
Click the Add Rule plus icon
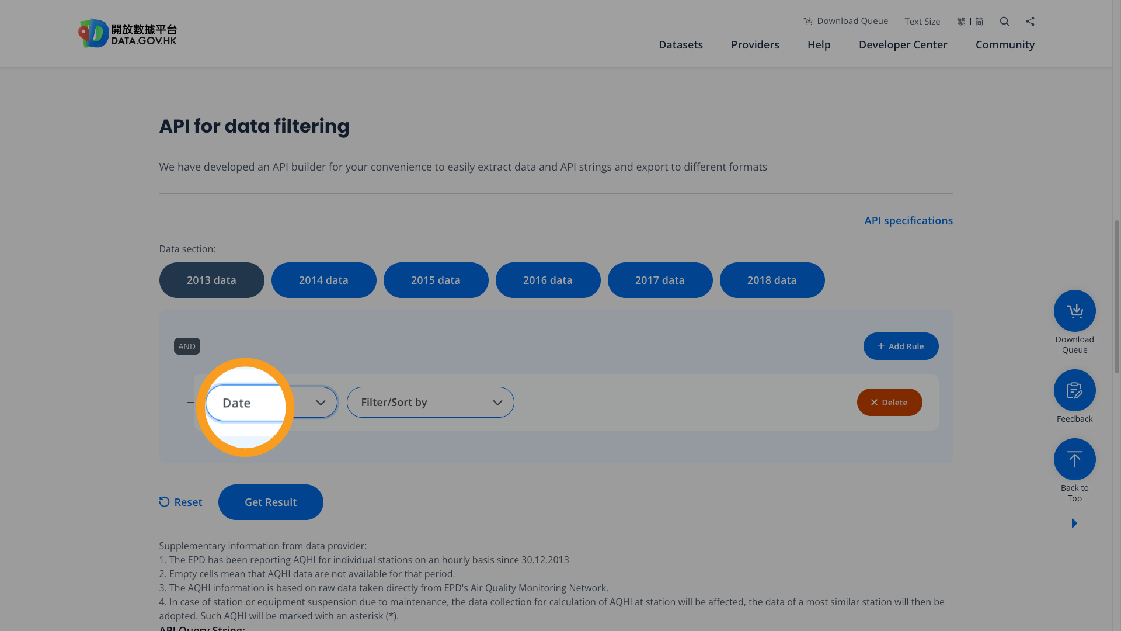pyautogui.click(x=882, y=346)
